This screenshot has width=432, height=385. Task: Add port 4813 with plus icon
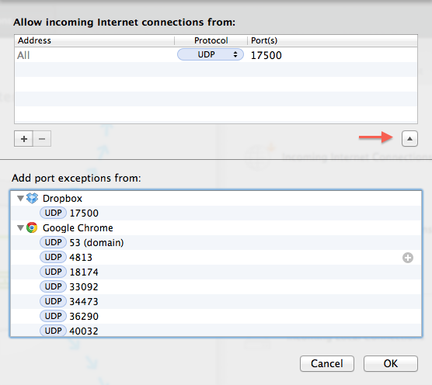(408, 258)
